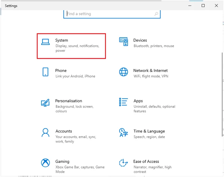Click the Apps list icon

[x=123, y=102]
